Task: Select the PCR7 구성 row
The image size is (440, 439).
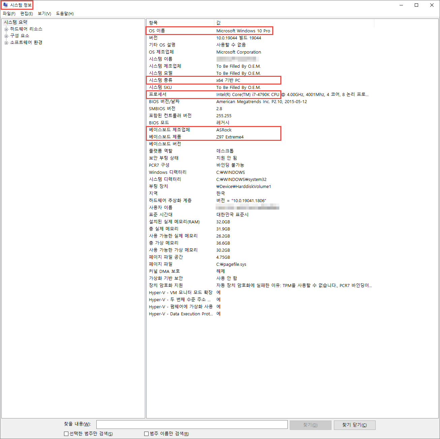Action: 260,165
